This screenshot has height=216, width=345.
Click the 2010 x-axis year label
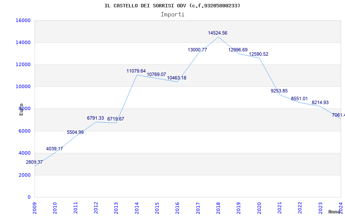(55, 208)
